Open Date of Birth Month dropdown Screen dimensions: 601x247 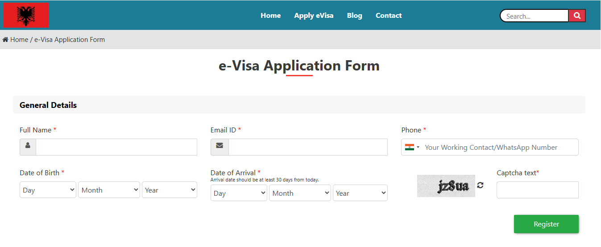[x=109, y=190]
